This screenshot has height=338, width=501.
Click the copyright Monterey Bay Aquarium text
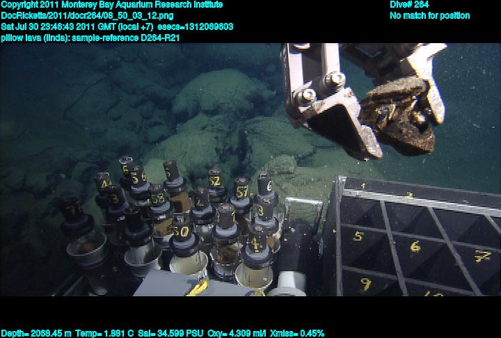point(112,4)
